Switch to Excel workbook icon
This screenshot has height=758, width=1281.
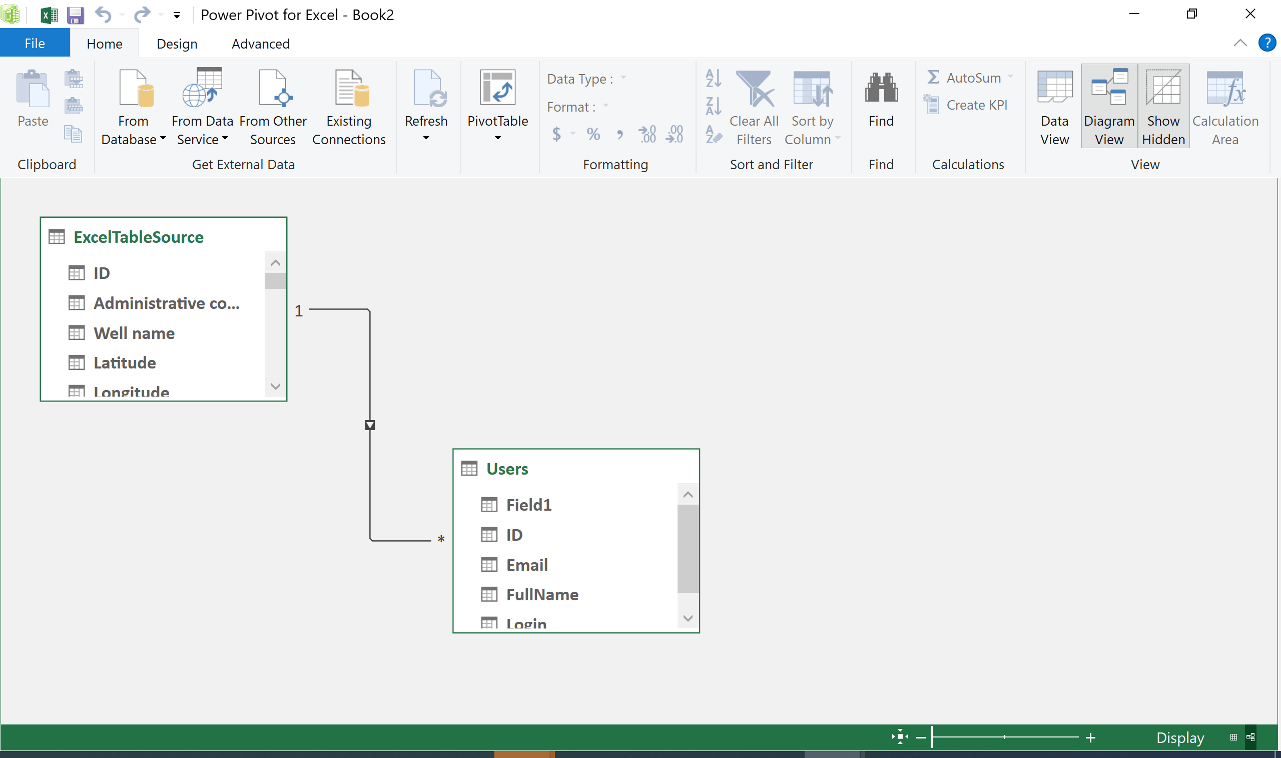click(x=49, y=16)
